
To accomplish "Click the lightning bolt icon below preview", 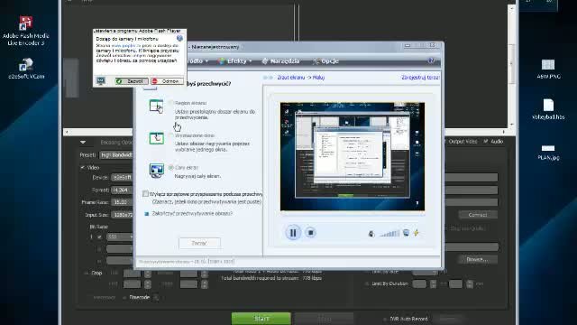I will tap(417, 233).
